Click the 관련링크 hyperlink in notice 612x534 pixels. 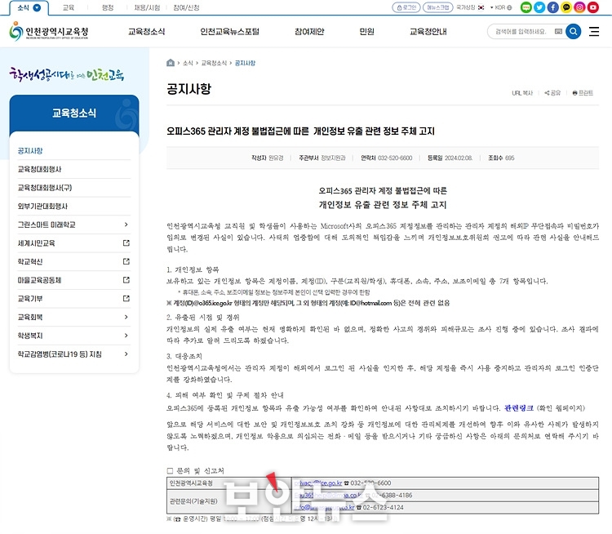click(519, 408)
